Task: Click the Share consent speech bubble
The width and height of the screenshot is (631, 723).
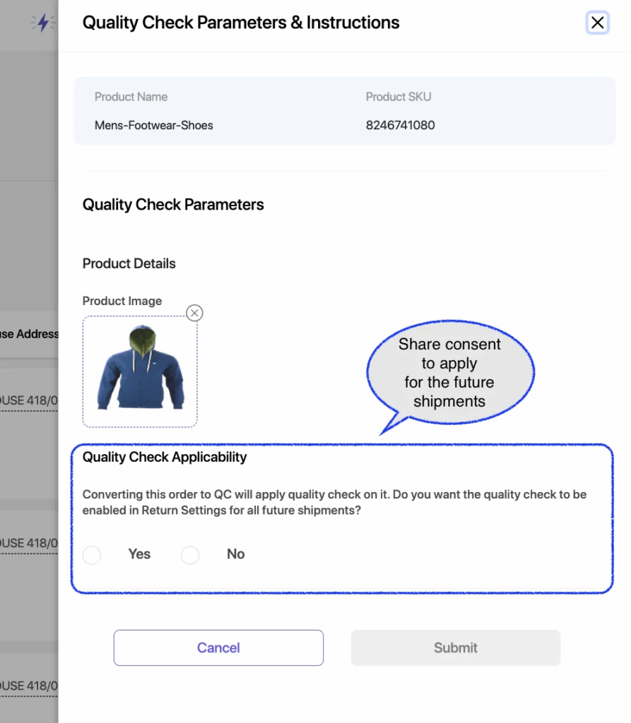Action: pos(449,372)
